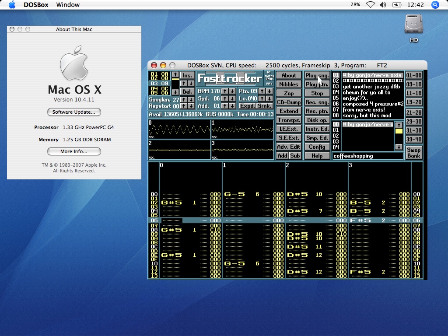The height and width of the screenshot is (336, 448).
Task: Click the coffeeshopping song name field
Action: 367,156
